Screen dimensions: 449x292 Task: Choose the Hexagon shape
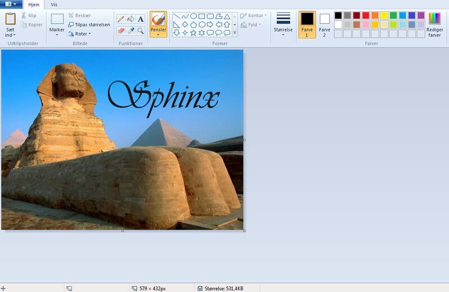tap(201, 25)
